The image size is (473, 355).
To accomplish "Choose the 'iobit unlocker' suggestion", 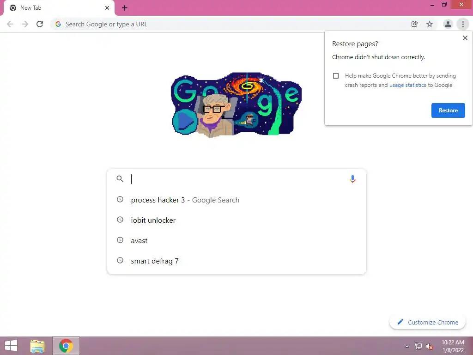I will (237, 220).
